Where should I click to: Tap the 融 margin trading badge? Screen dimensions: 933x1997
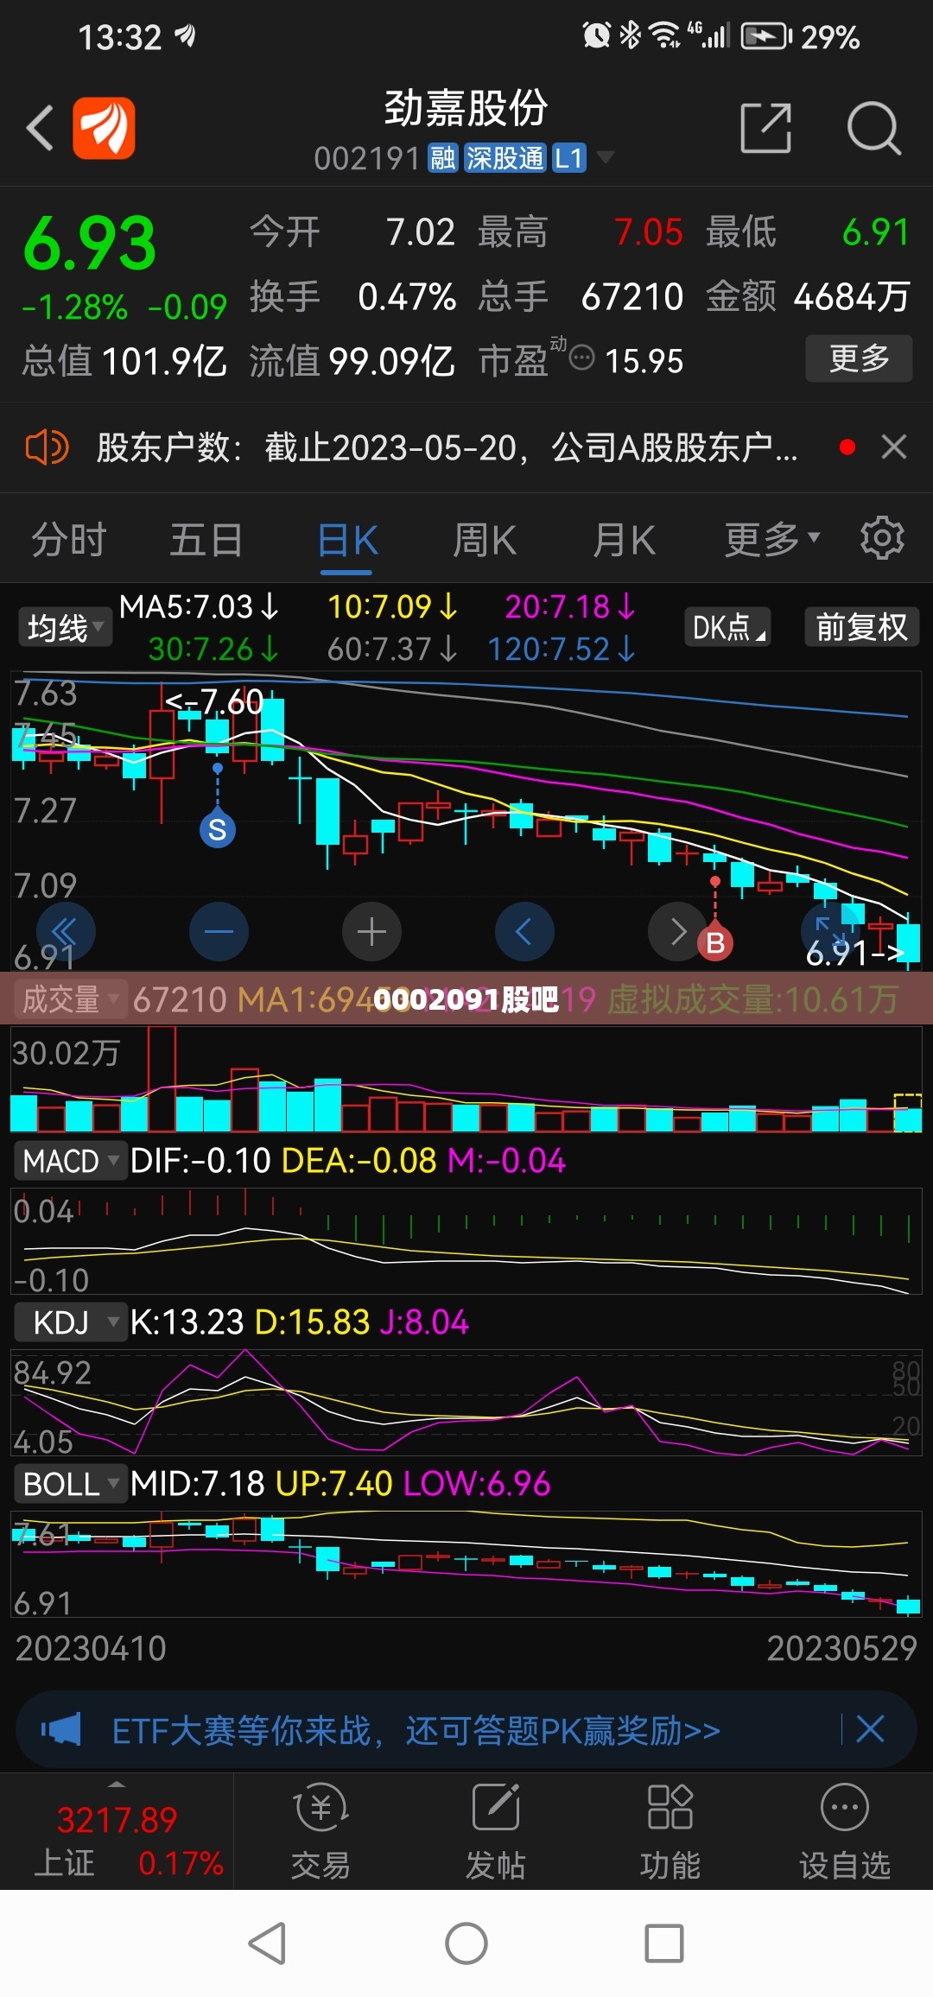pyautogui.click(x=443, y=158)
